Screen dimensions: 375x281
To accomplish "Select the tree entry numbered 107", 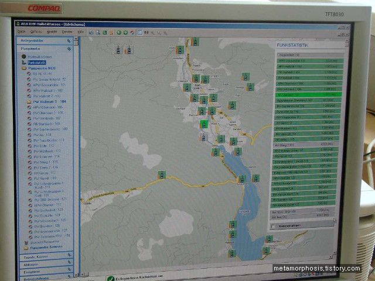I will [47, 118].
